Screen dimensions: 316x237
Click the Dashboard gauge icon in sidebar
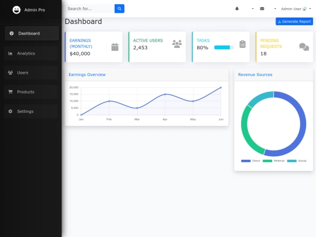click(x=12, y=33)
